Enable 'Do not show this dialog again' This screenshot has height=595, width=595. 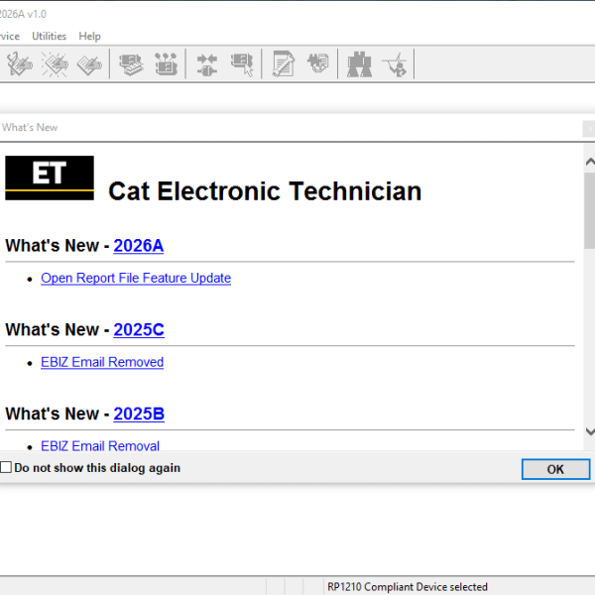[x=6, y=467]
